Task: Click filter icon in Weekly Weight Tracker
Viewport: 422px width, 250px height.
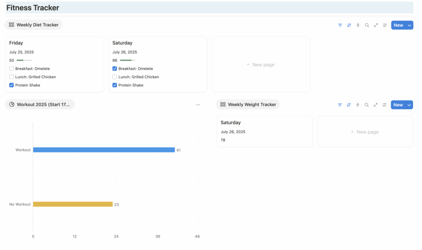Action: (x=340, y=105)
